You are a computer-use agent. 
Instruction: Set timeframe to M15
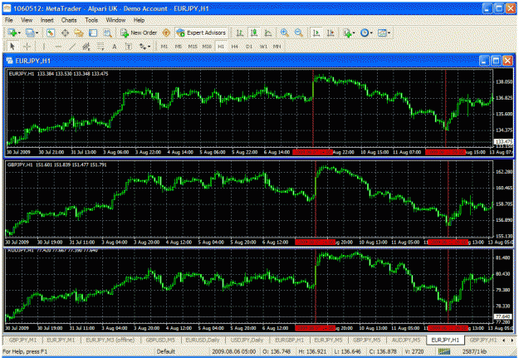pos(193,47)
